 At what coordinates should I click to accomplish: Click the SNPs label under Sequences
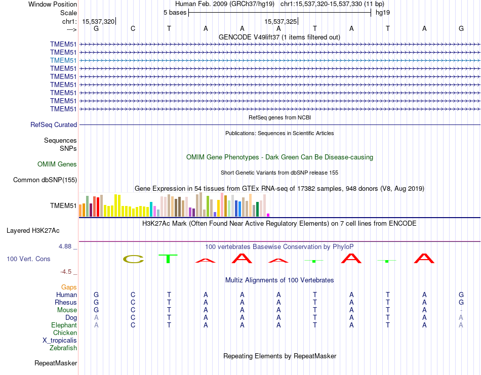tap(68, 148)
